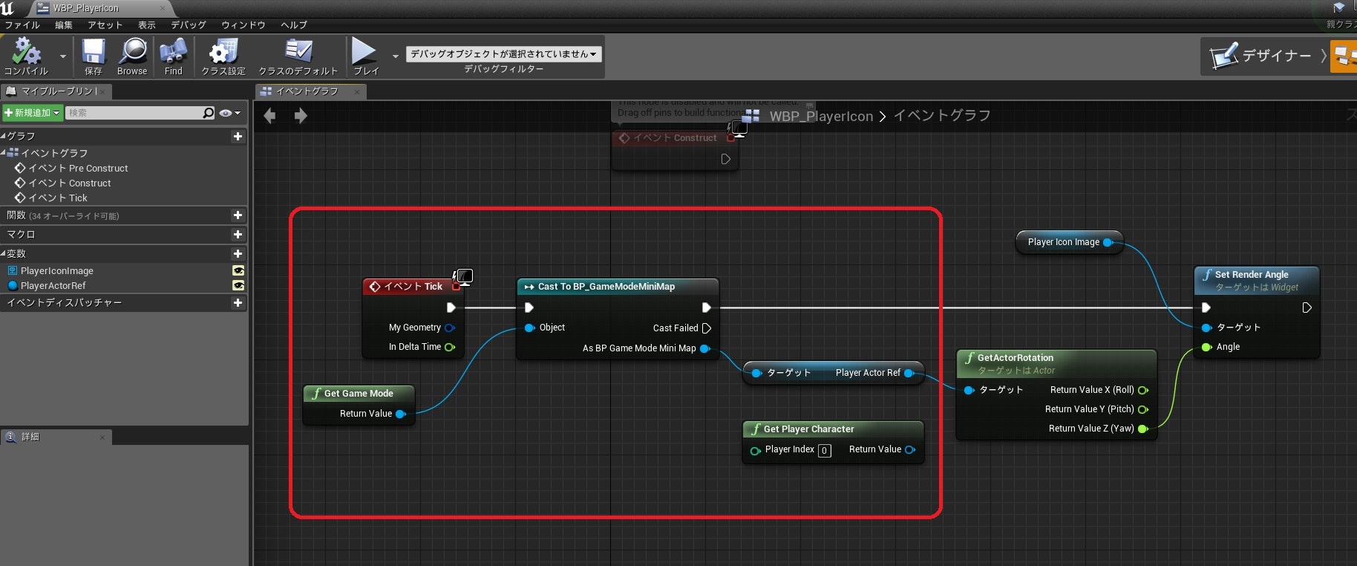Screen dimensions: 1357x566
Task: Collapse the Variables (変数) section
Action: point(4,254)
